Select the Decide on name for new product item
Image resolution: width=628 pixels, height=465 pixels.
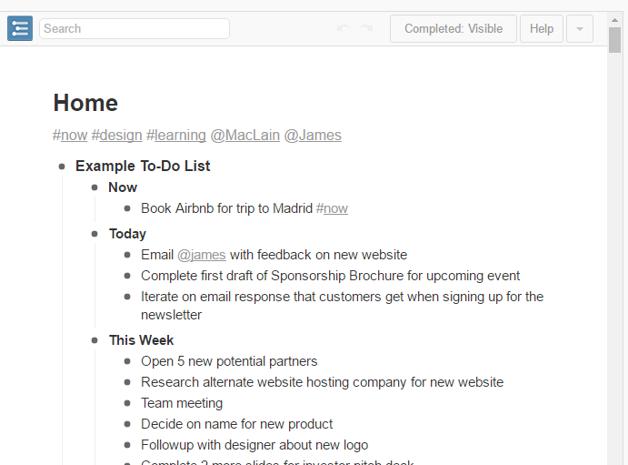237,424
